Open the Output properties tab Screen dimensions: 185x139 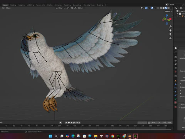[175, 61]
